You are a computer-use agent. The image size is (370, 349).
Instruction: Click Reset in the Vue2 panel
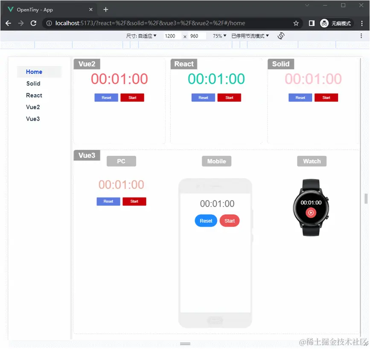point(106,98)
